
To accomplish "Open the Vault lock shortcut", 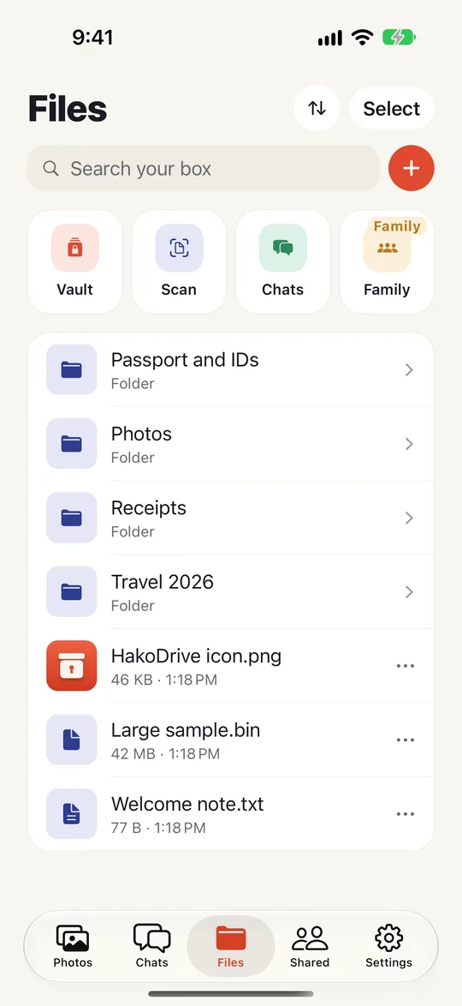I will click(75, 261).
